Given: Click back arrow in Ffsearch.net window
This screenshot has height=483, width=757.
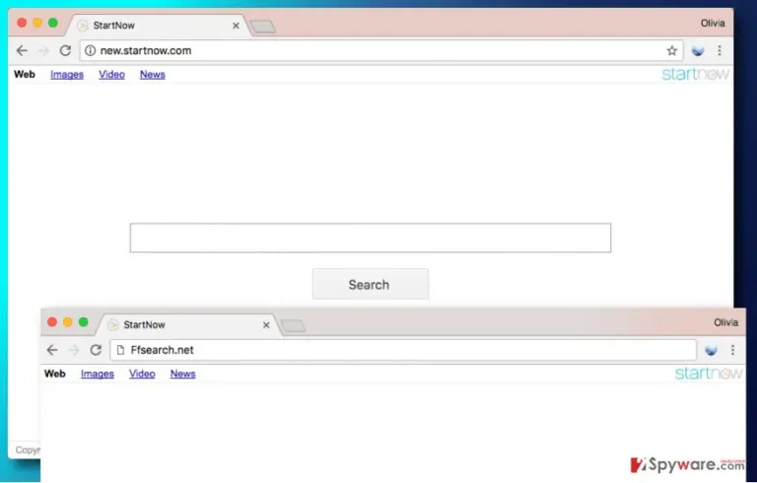Looking at the screenshot, I should tap(52, 350).
